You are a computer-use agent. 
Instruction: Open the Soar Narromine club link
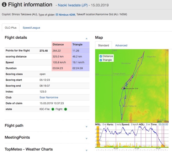pos(49,97)
